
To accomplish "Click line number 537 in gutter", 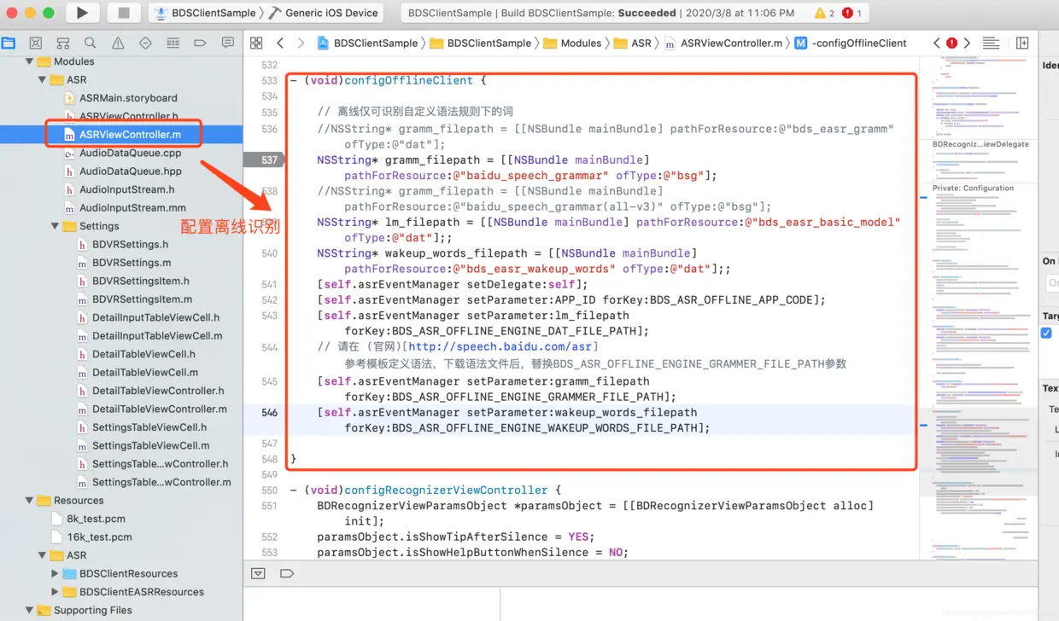I will (x=269, y=160).
